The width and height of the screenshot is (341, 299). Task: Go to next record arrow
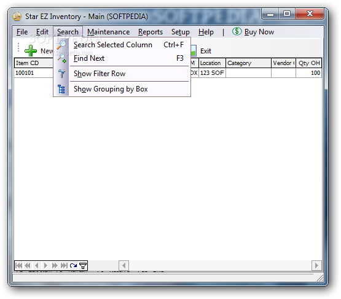(x=45, y=265)
